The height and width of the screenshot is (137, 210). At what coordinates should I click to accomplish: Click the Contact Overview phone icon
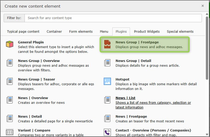tap(107, 132)
